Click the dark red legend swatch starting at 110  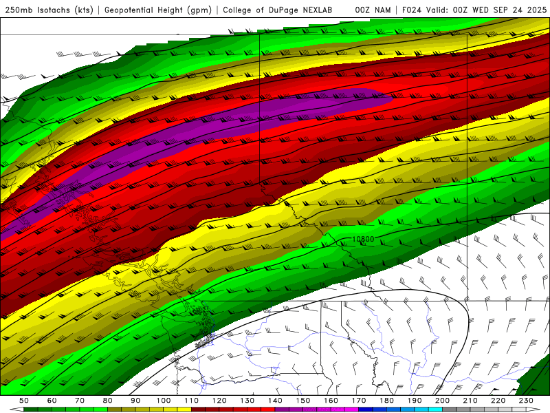point(198,409)
